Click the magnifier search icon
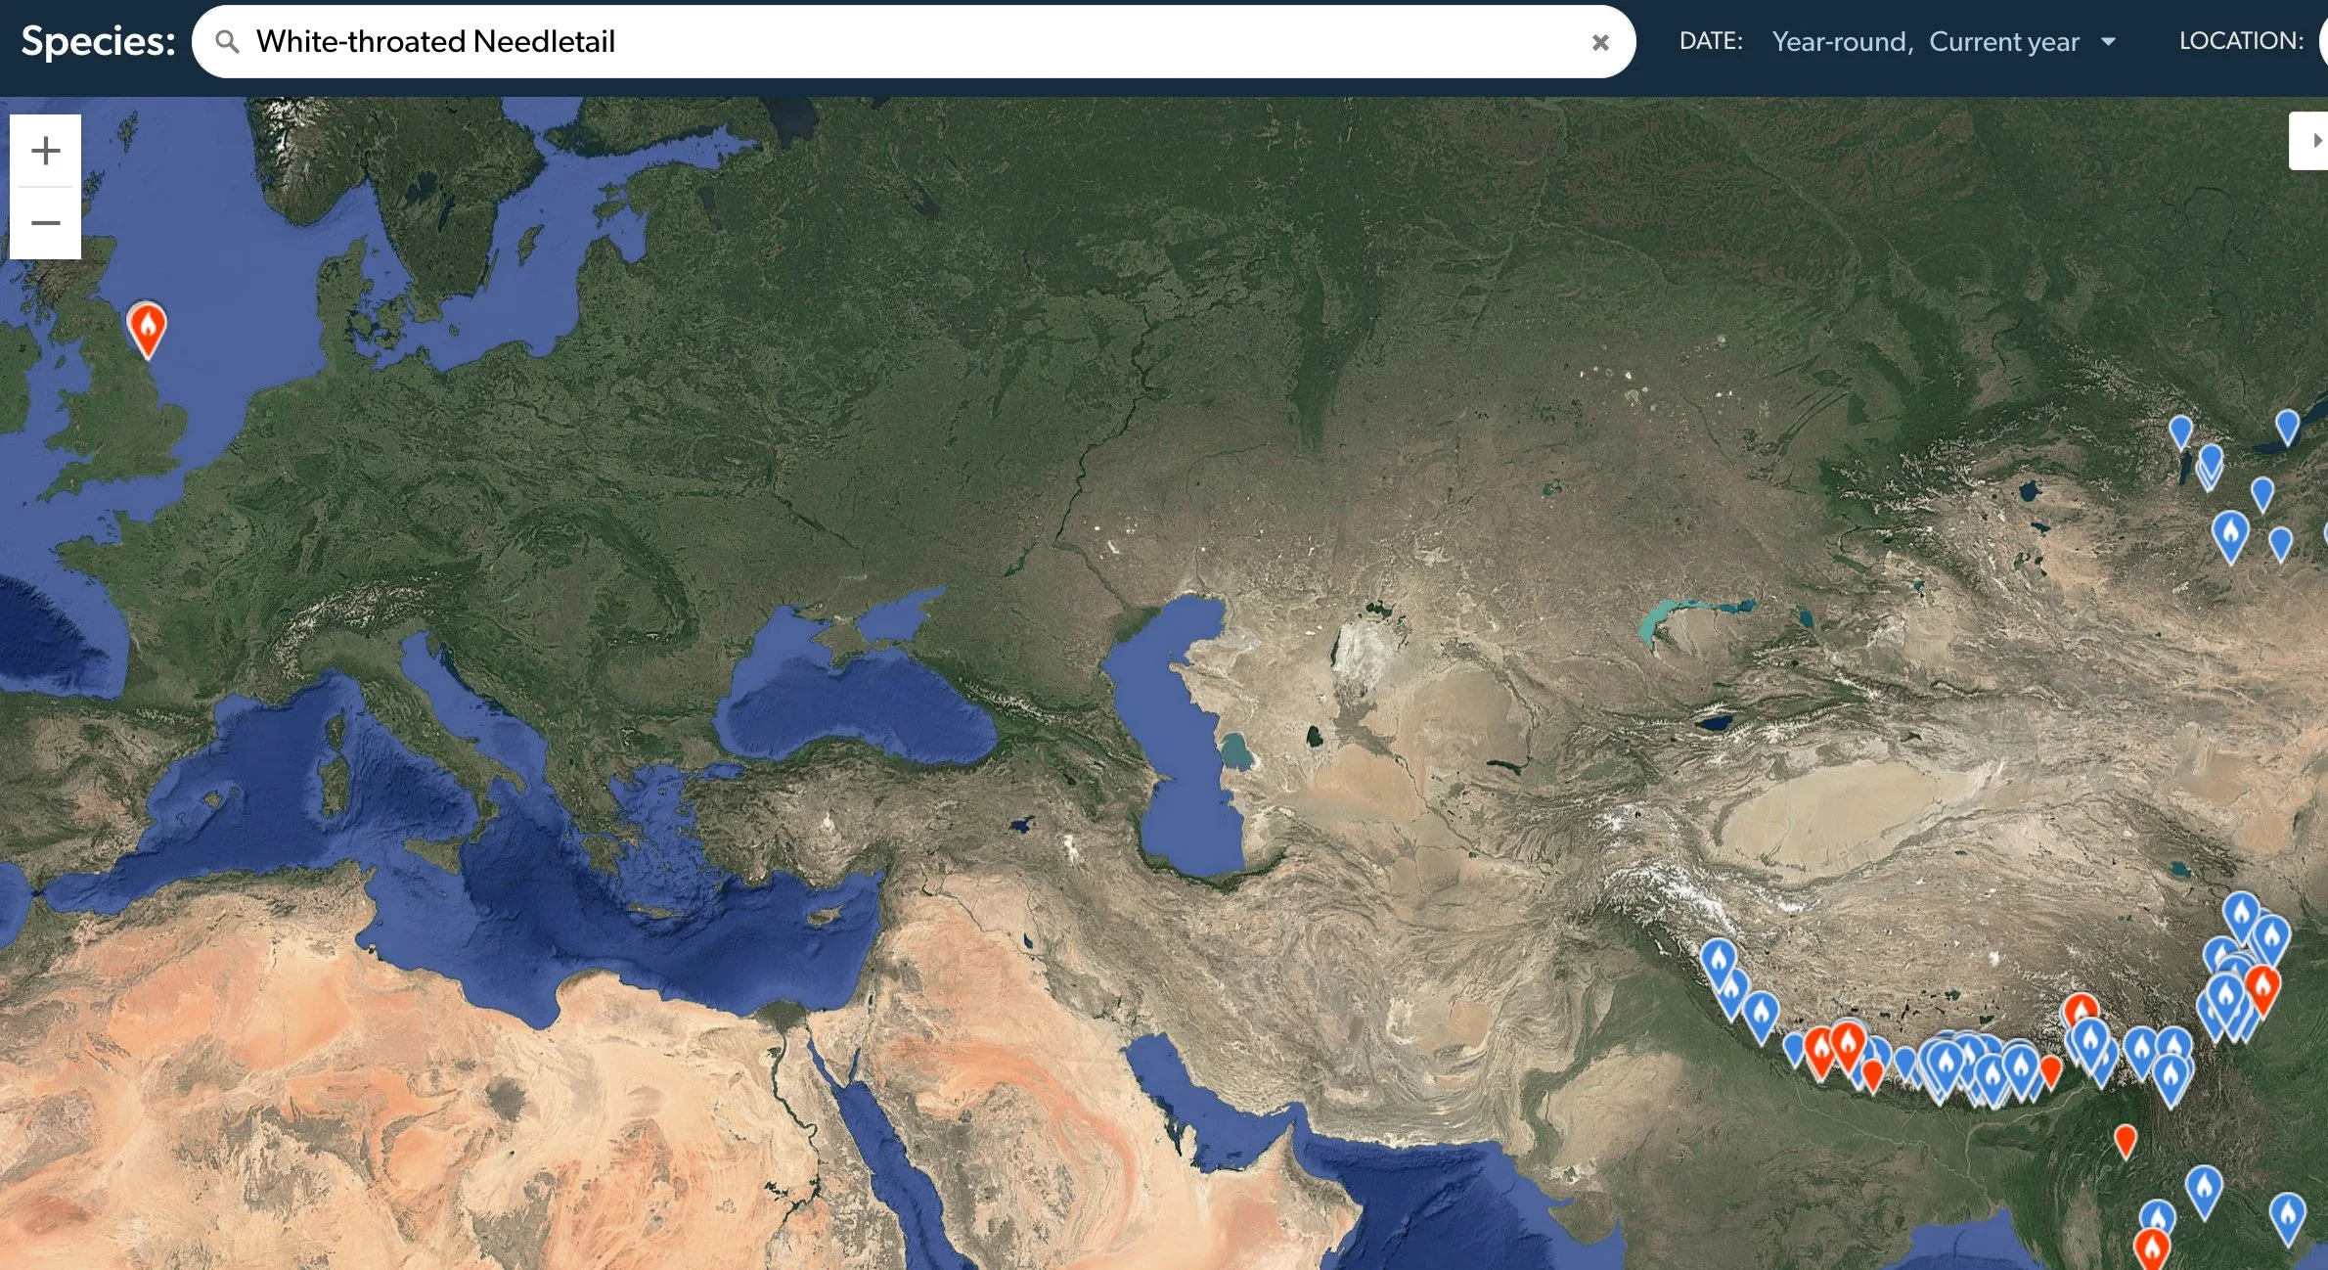 [x=227, y=42]
